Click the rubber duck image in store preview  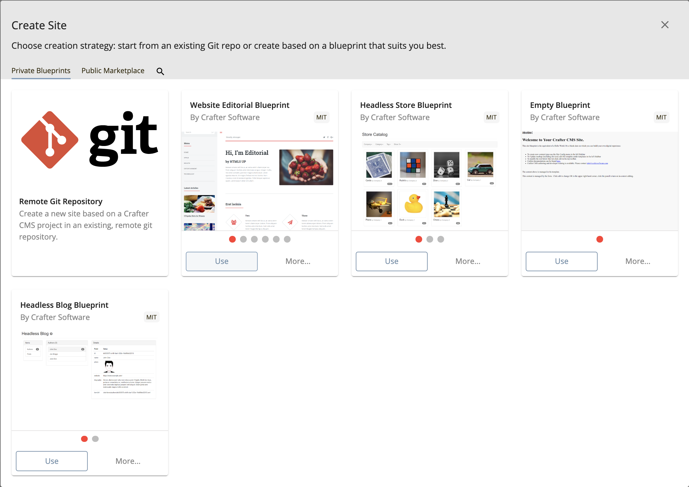click(413, 204)
